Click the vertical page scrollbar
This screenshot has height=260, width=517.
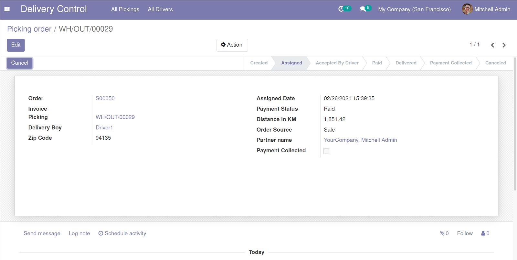point(515,124)
